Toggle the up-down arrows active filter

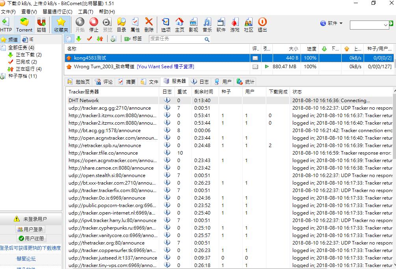[x=100, y=39]
